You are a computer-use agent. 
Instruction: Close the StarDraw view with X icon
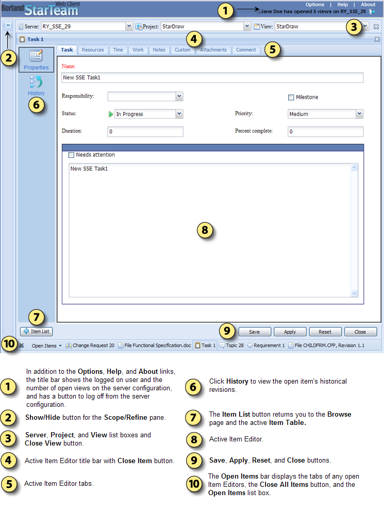coord(376,26)
